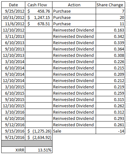Image resolution: width=127 pixels, height=154 pixels.
Task: Click the 3/10/2014 date cell
Action: 13,62
